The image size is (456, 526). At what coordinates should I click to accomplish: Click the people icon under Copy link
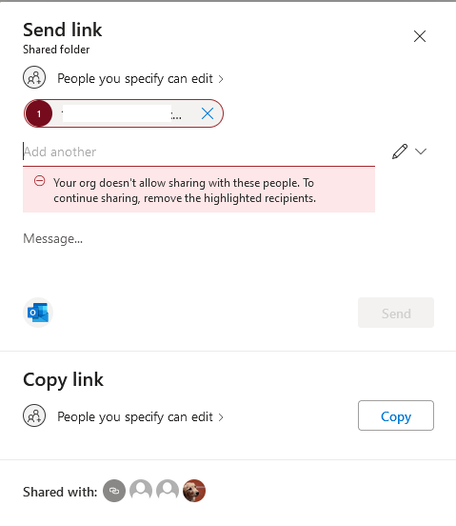34,415
